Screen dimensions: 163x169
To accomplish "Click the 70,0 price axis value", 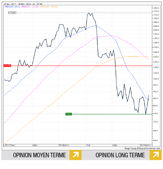I will (156, 122).
